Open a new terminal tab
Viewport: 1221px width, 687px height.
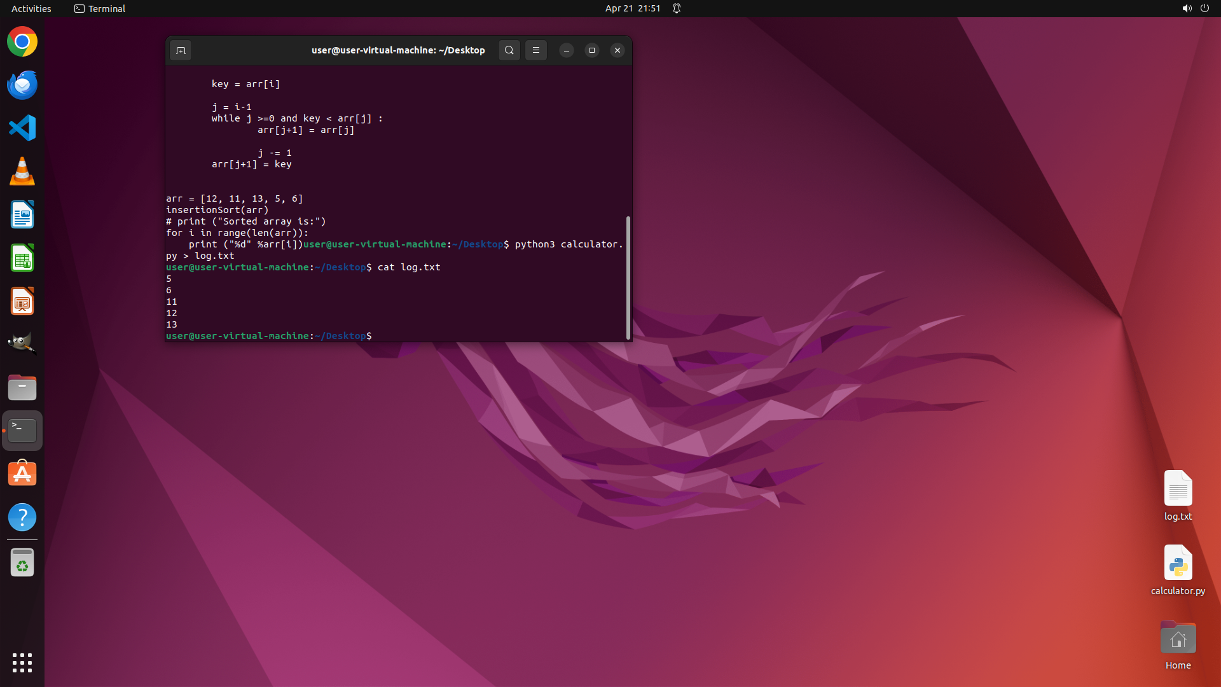coord(181,50)
